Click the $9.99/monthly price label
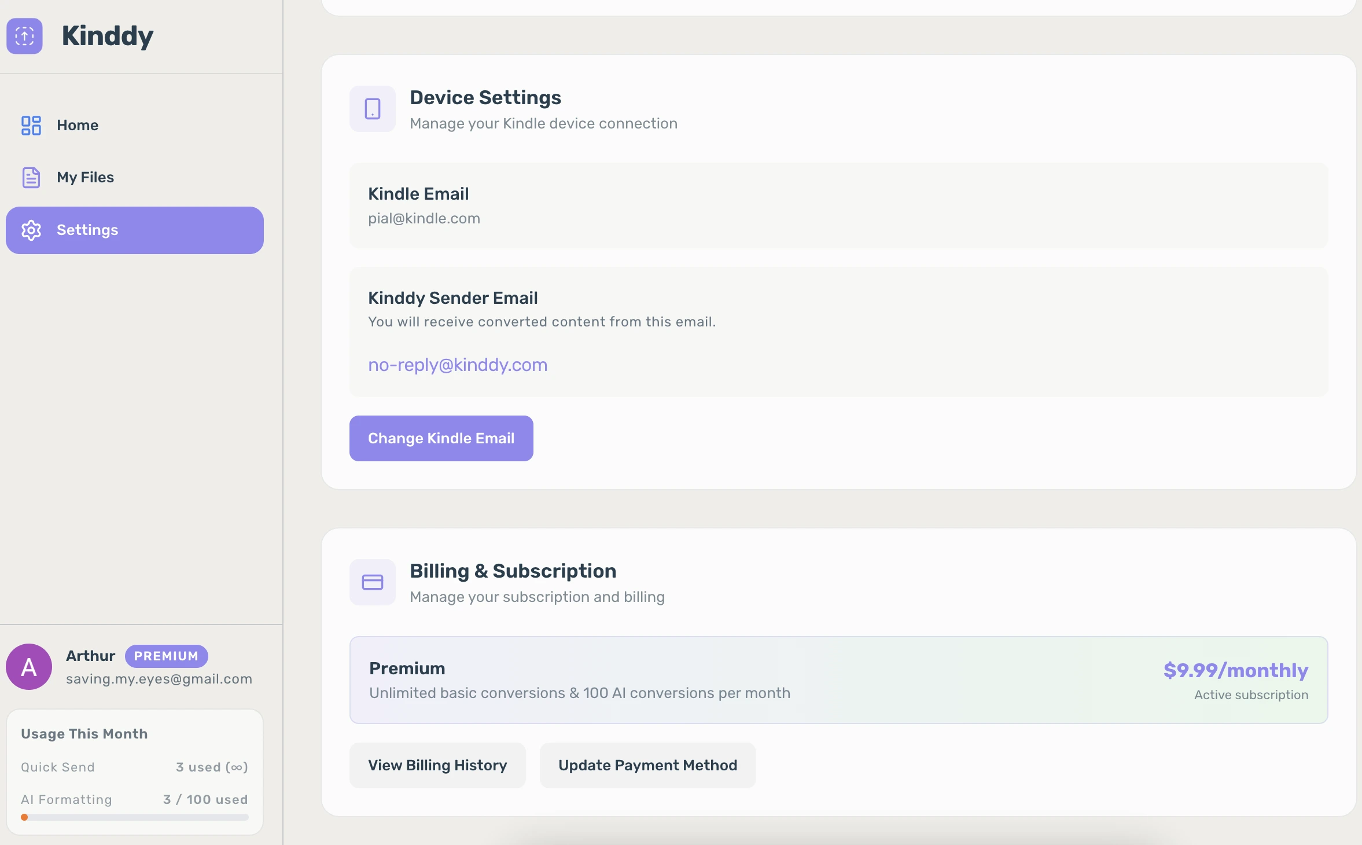 (x=1235, y=670)
